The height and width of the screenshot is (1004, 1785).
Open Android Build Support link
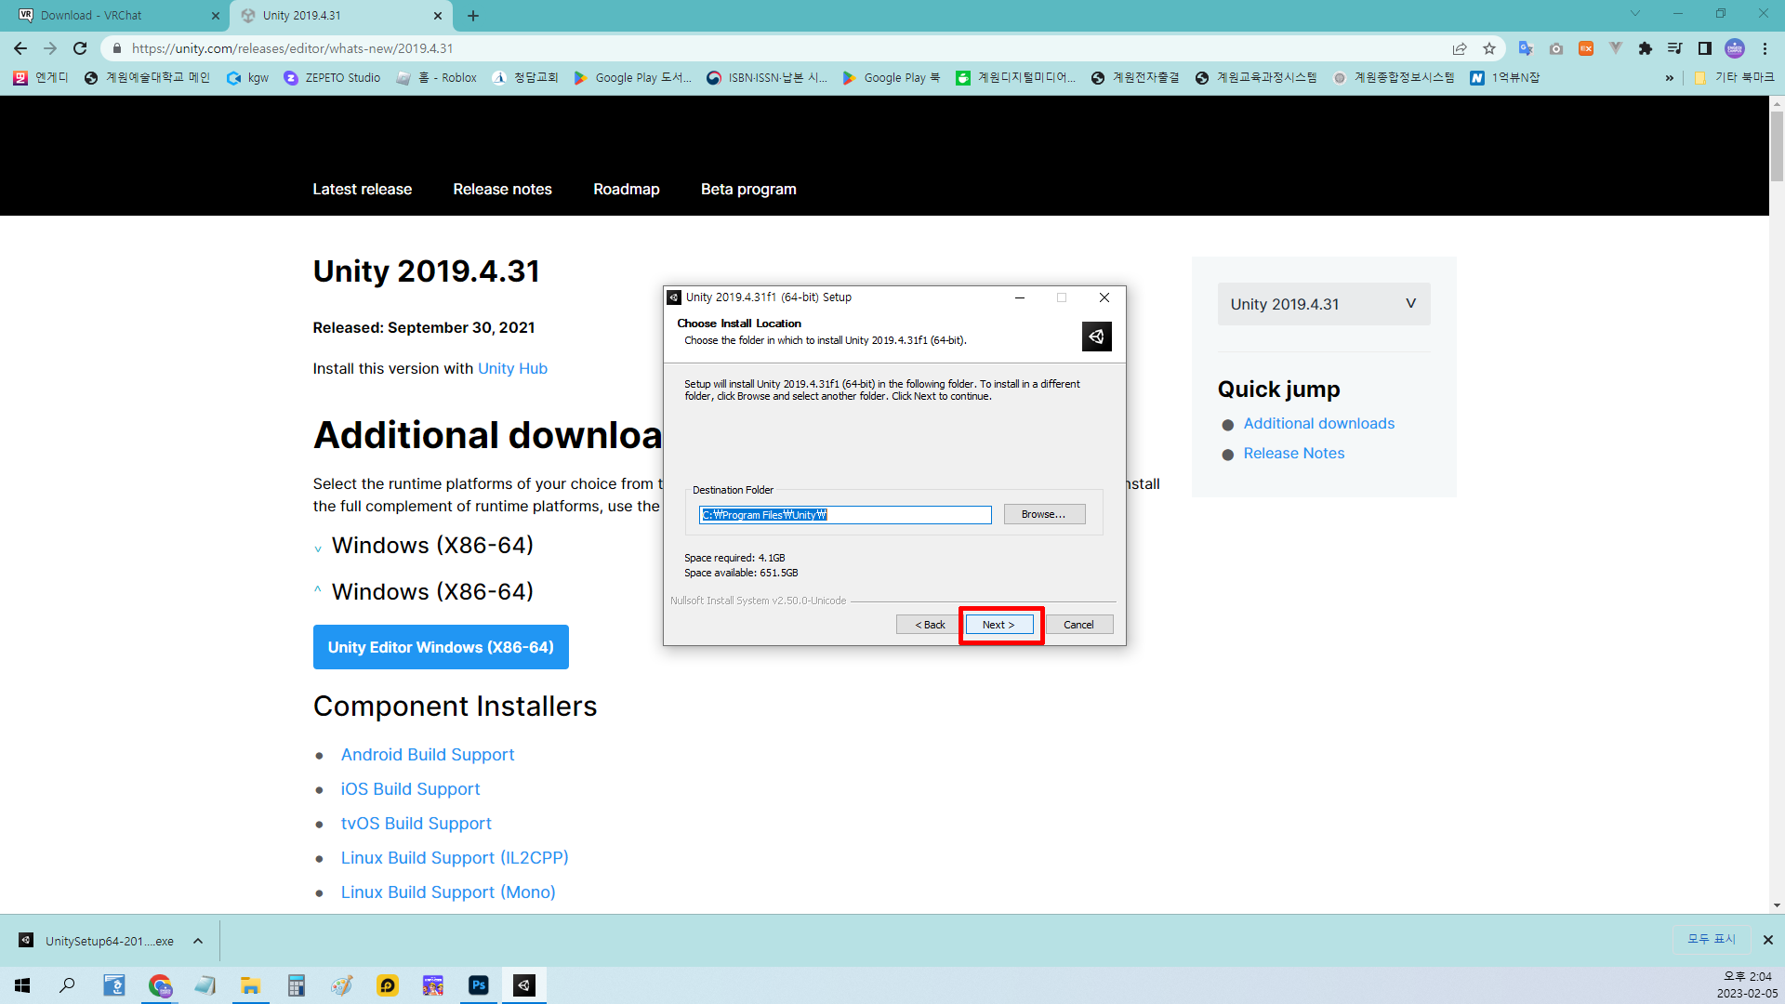(x=427, y=755)
